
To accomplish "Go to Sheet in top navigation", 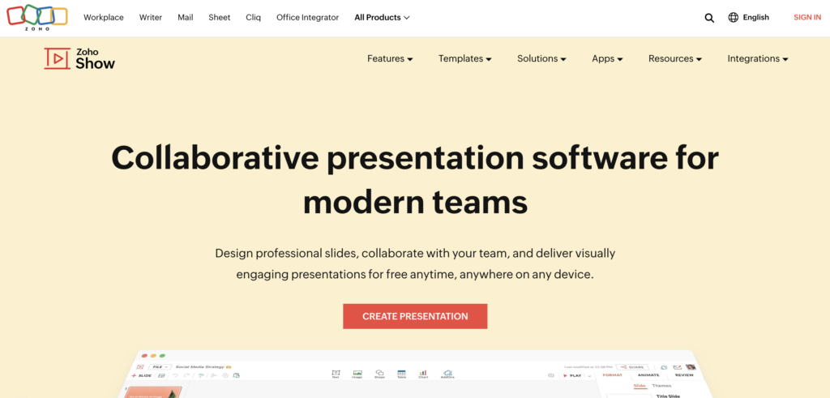I will [x=219, y=18].
